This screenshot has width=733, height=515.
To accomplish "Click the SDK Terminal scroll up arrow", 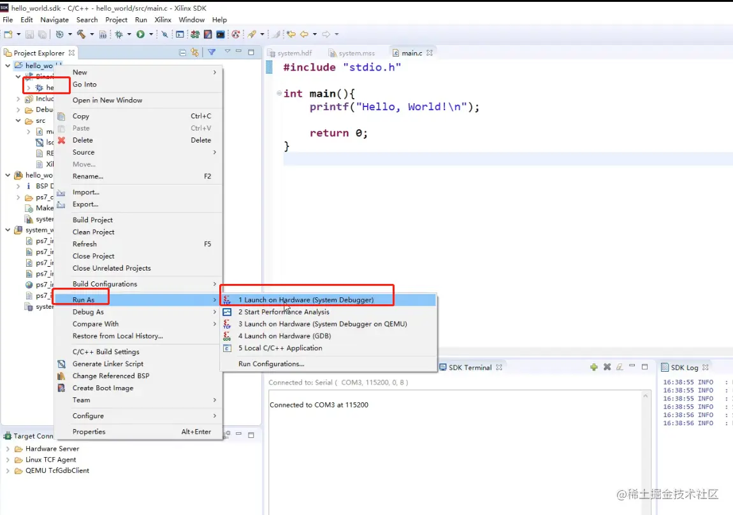I will [646, 396].
